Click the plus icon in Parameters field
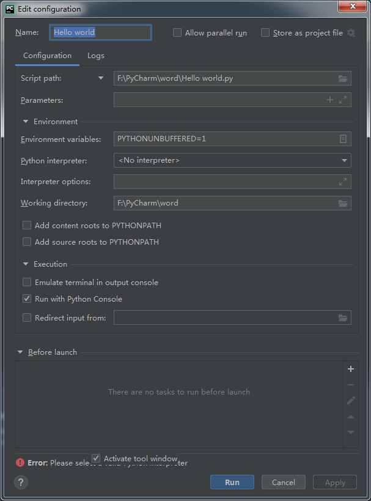 pyautogui.click(x=330, y=100)
